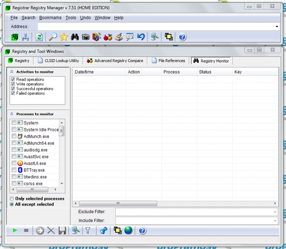Click the Process column header
The image size is (286, 249).
click(179, 72)
